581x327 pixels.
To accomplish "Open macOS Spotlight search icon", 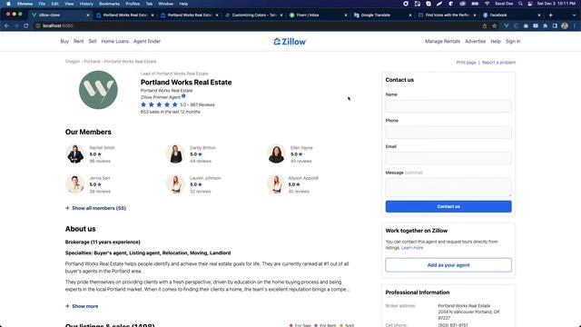I will pyautogui.click(x=520, y=4).
